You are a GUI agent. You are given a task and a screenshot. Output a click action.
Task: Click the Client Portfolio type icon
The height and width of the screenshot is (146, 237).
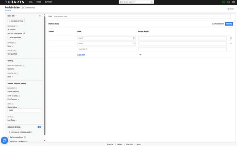tap(23, 7)
